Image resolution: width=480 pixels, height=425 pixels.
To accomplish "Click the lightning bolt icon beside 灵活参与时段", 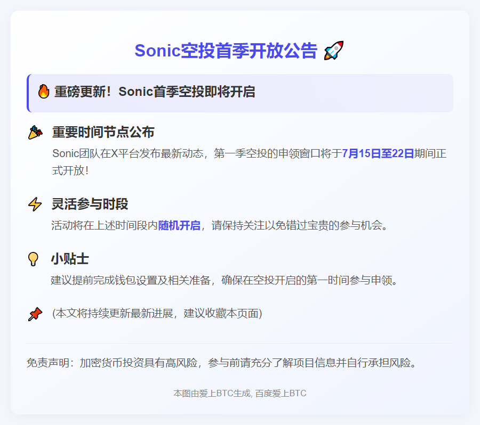I will [x=35, y=204].
